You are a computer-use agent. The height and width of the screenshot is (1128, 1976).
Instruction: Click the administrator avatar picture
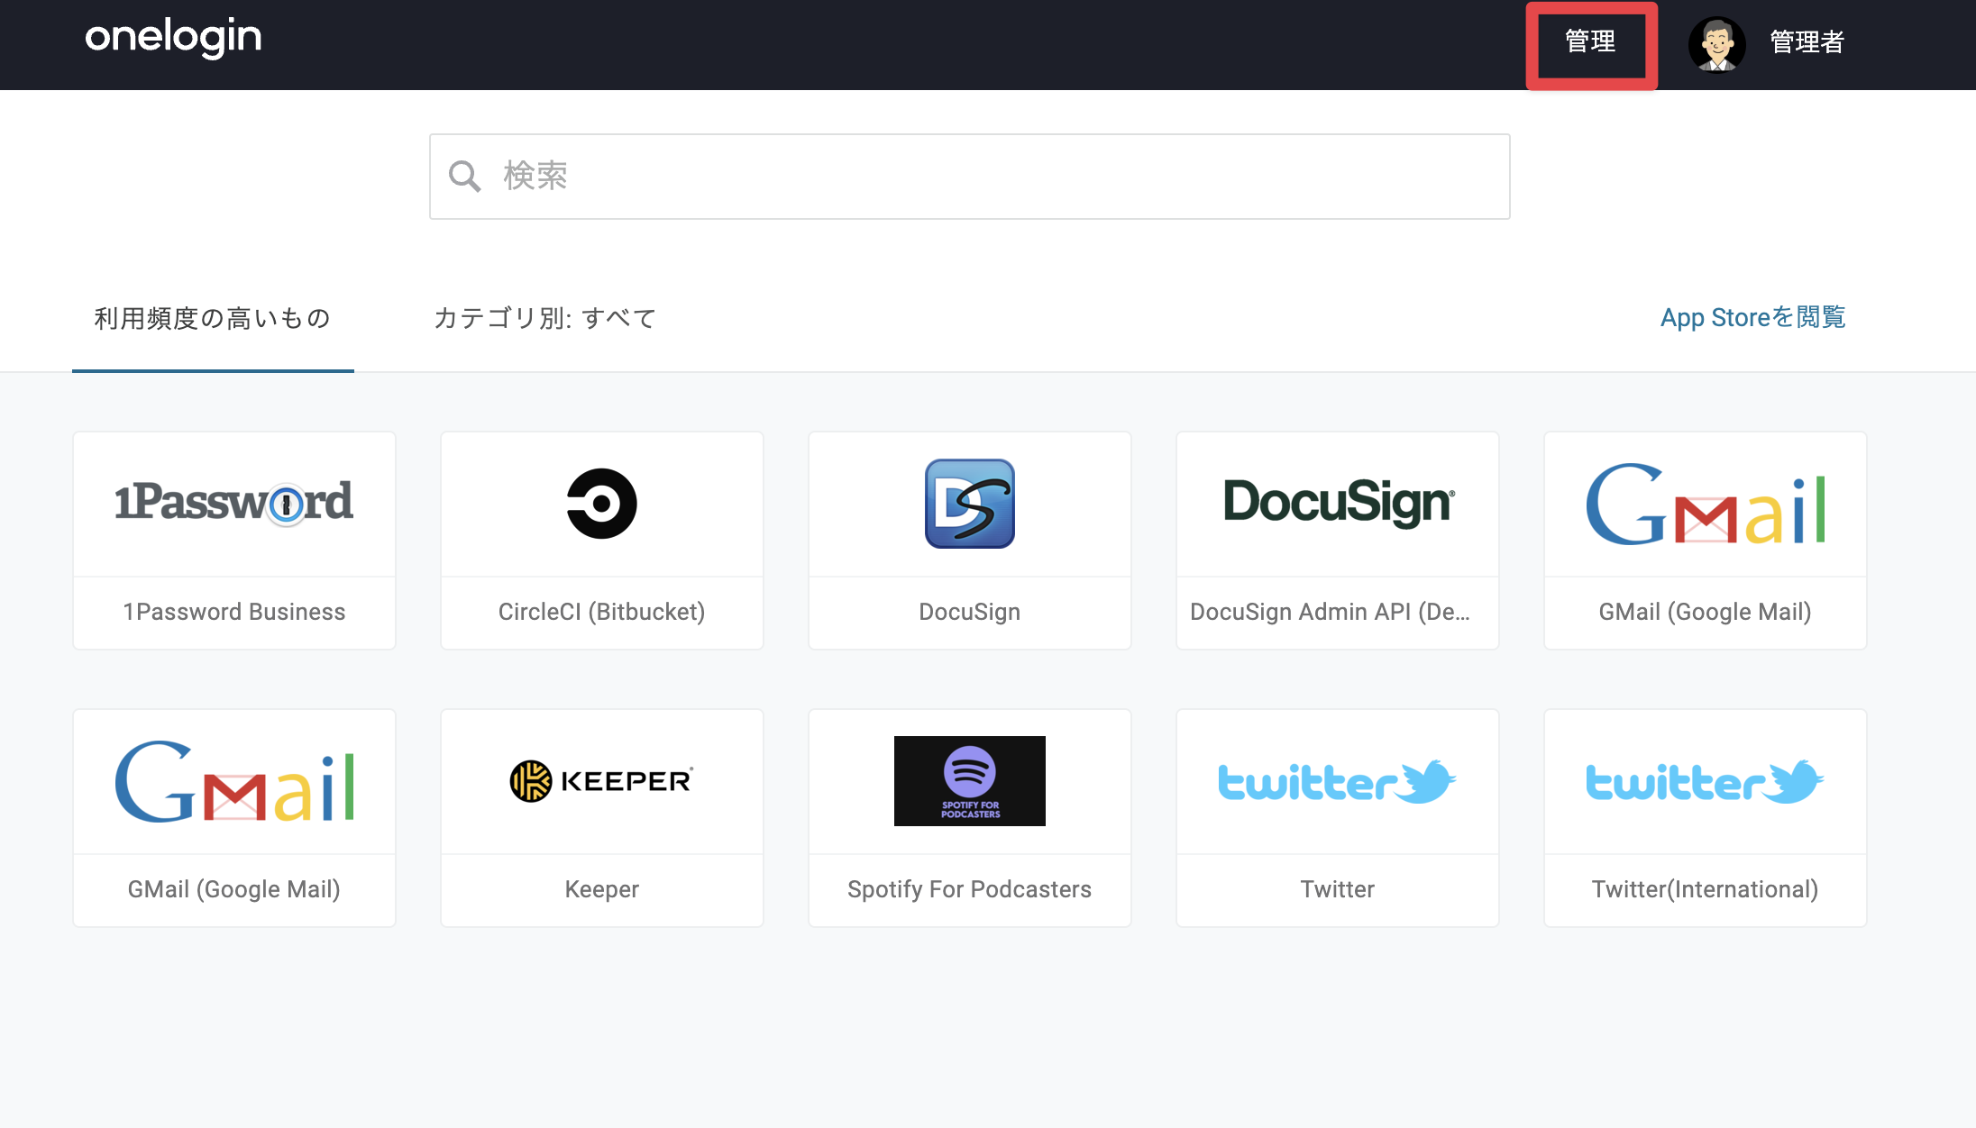1717,43
